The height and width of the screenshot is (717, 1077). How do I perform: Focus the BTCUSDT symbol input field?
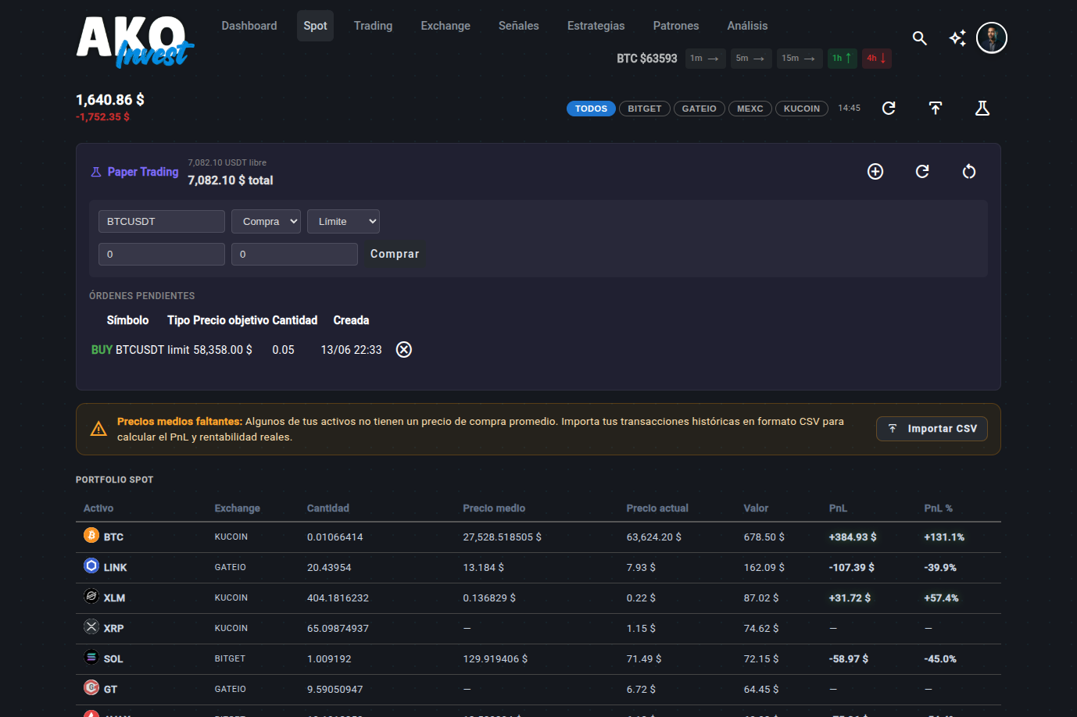[x=162, y=222]
